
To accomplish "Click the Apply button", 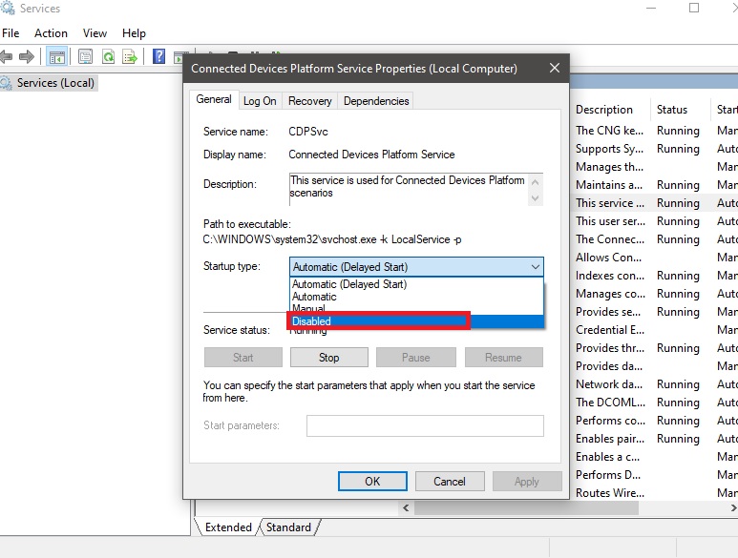I will click(x=527, y=482).
